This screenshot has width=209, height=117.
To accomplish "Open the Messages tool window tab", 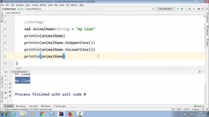I will (60, 106).
